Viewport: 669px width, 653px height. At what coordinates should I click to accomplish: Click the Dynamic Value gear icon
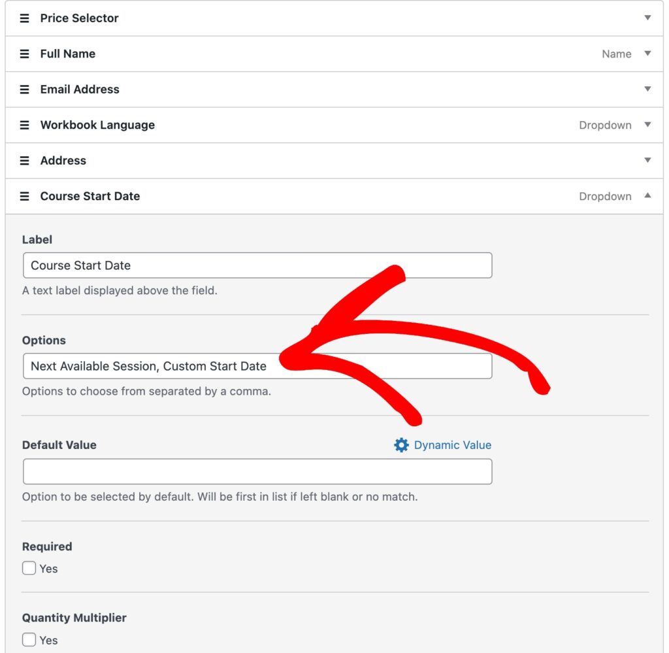click(401, 445)
